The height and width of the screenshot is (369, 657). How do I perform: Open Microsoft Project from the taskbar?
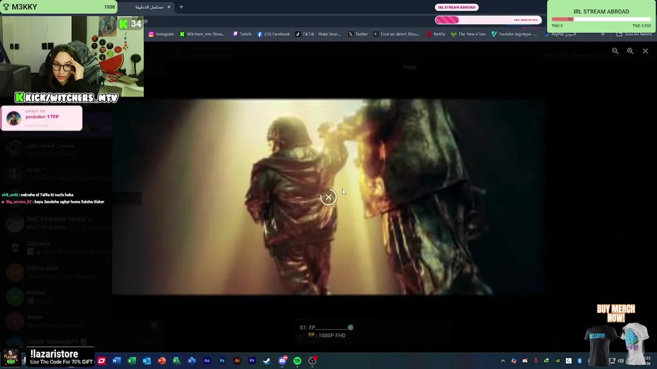(177, 361)
